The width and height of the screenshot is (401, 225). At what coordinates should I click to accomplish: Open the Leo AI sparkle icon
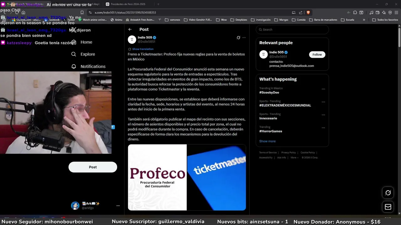(x=384, y=12)
